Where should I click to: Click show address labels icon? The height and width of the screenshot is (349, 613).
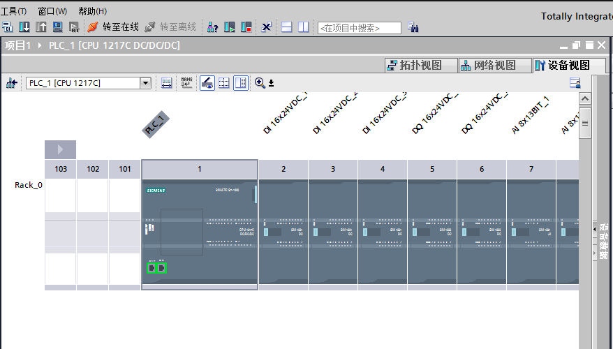pos(167,83)
